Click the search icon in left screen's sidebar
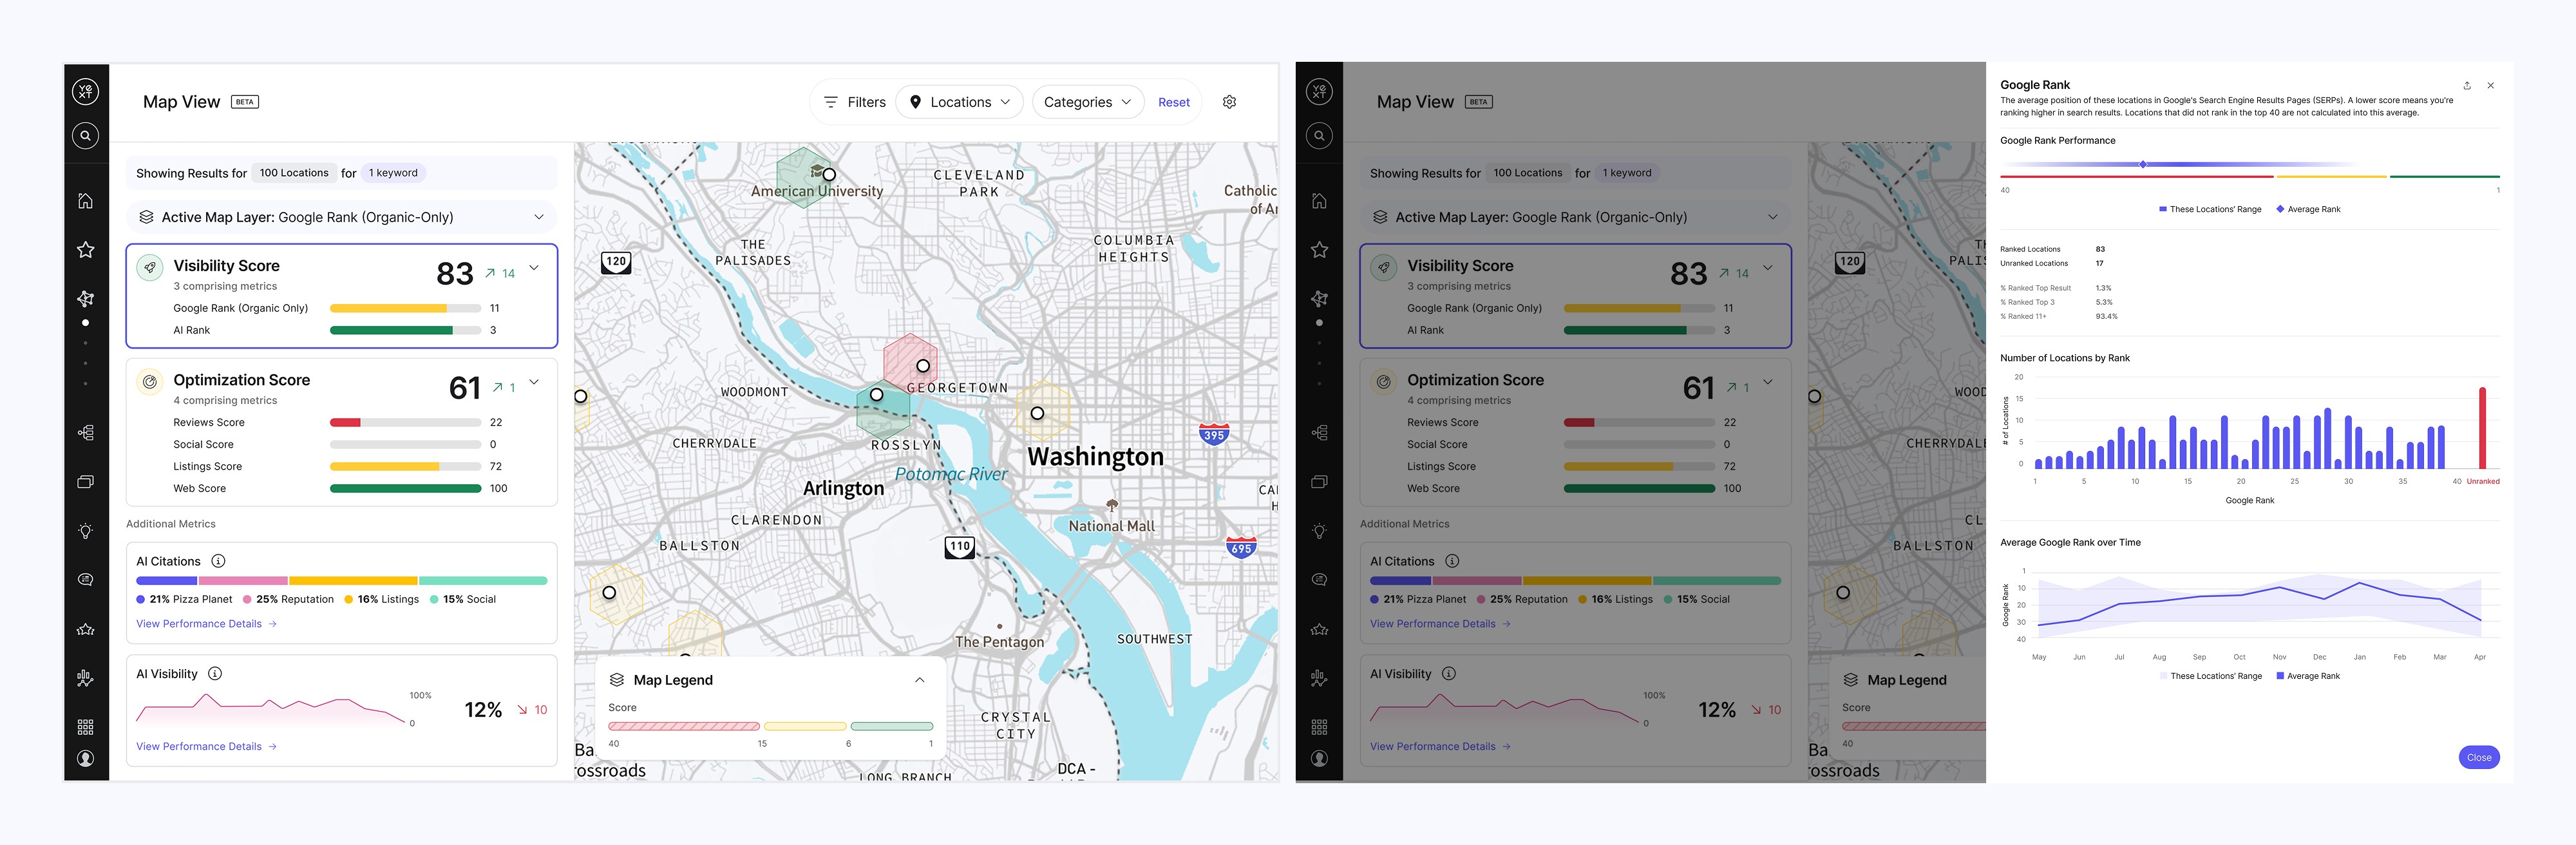2576x845 pixels. (x=86, y=135)
